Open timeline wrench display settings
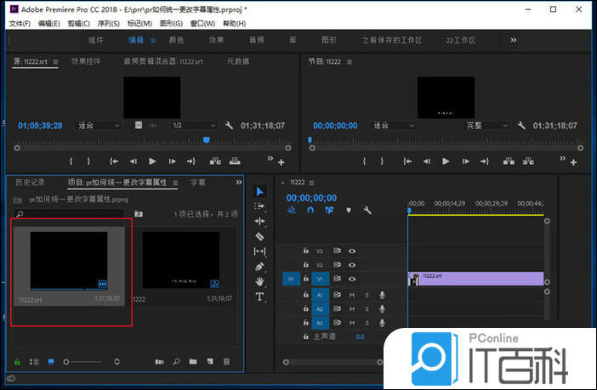The image size is (597, 390). [x=367, y=210]
